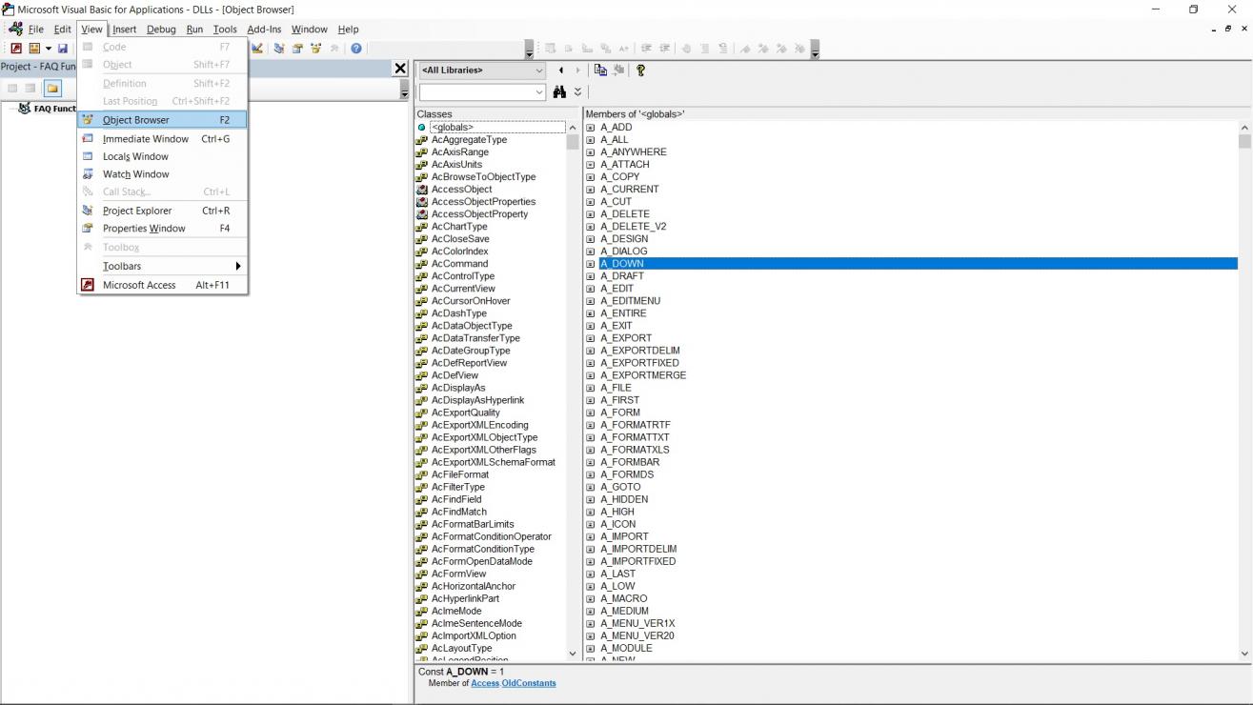
Task: Click the Properties Window toolbar icon
Action: click(x=297, y=48)
